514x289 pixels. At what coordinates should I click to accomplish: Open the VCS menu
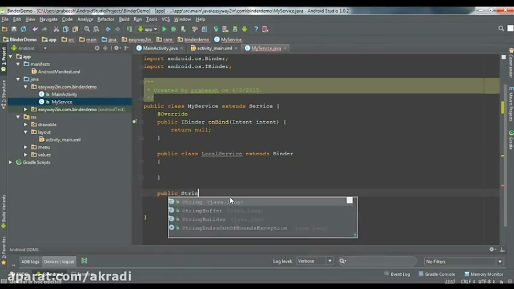point(166,19)
